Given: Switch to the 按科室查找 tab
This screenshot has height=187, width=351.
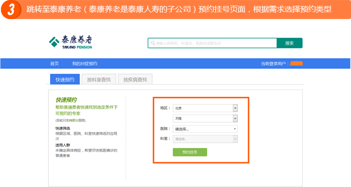Looking at the screenshot, I should click(x=99, y=80).
